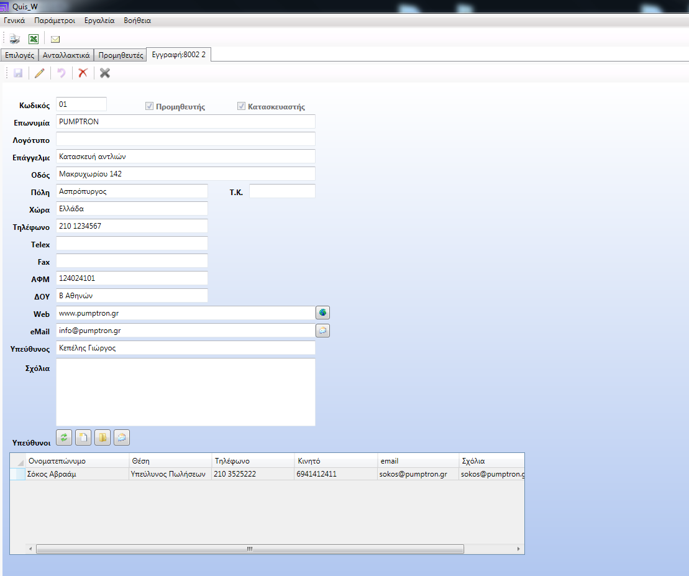Image resolution: width=689 pixels, height=576 pixels.
Task: Click the Οδός field Μακρυχωρίου 142
Action: pos(185,174)
